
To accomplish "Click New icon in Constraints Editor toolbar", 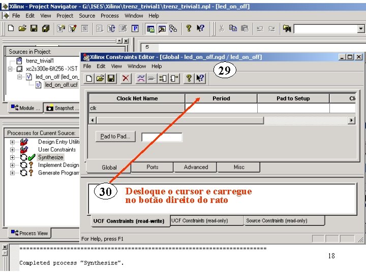I will pyautogui.click(x=89, y=78).
